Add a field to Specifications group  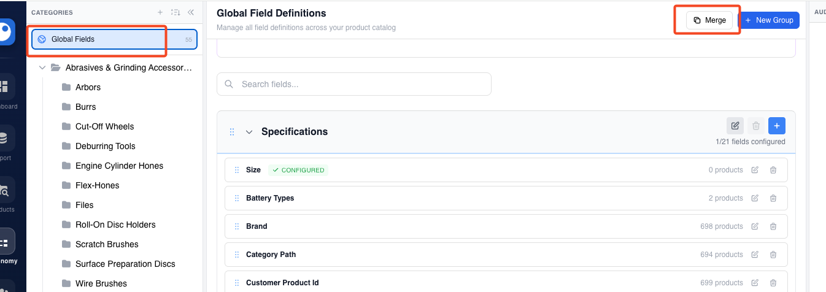776,126
